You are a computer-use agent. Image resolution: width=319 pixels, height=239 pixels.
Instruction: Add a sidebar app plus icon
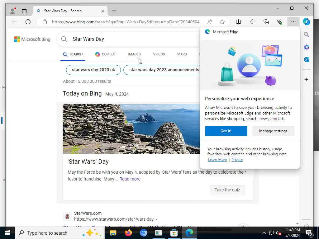307,79
